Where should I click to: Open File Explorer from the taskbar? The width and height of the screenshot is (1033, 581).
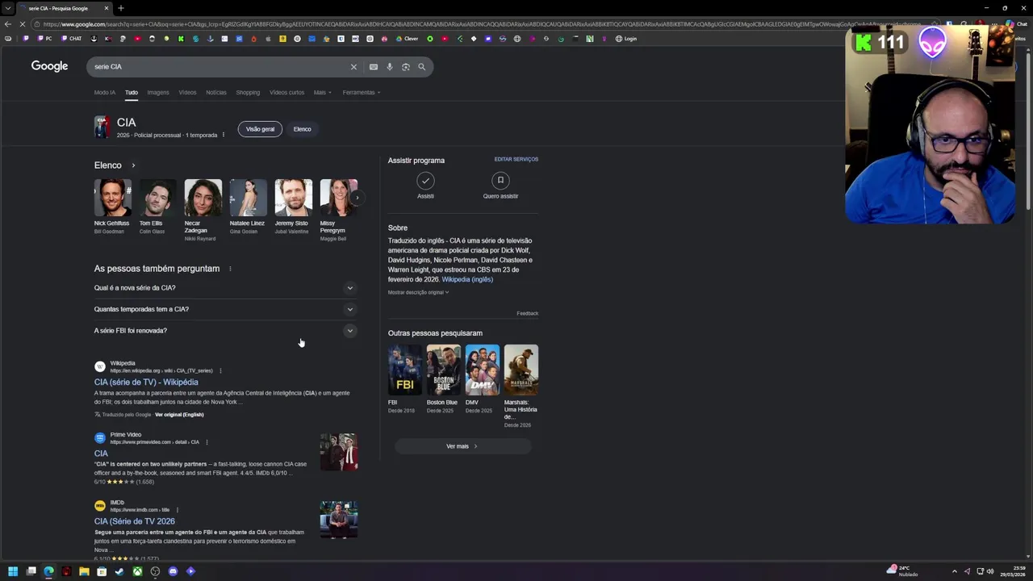point(84,571)
